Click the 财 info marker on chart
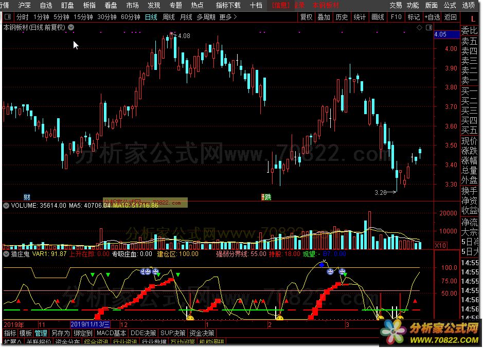 [27, 197]
